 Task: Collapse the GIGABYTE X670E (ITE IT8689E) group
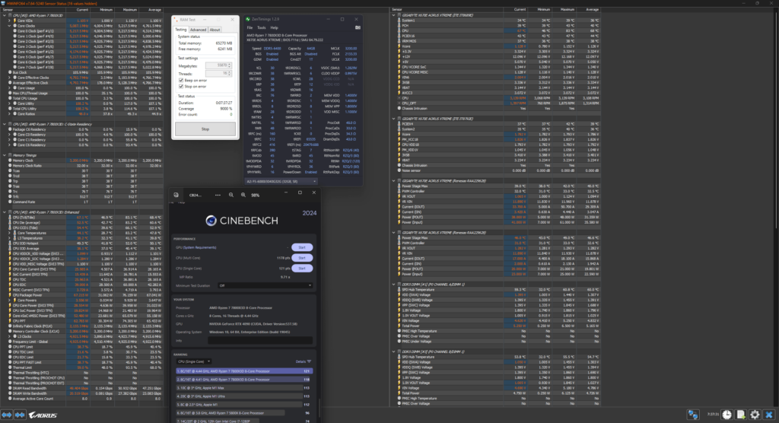pos(394,15)
